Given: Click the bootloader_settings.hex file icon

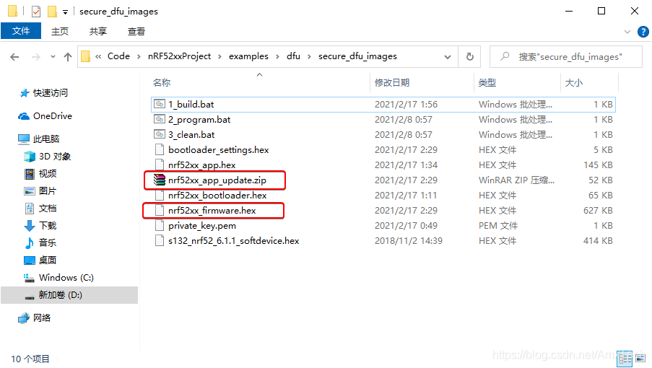Looking at the screenshot, I should 160,149.
